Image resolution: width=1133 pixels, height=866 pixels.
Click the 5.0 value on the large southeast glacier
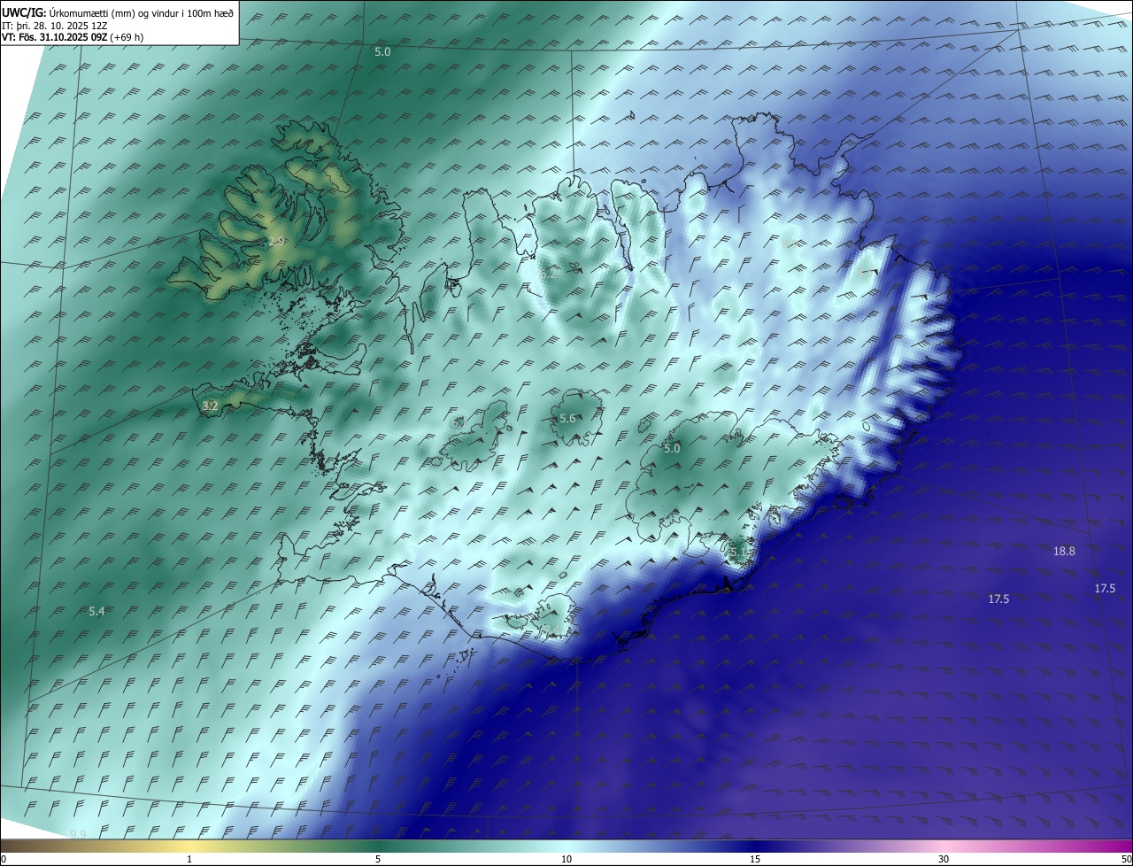[672, 448]
